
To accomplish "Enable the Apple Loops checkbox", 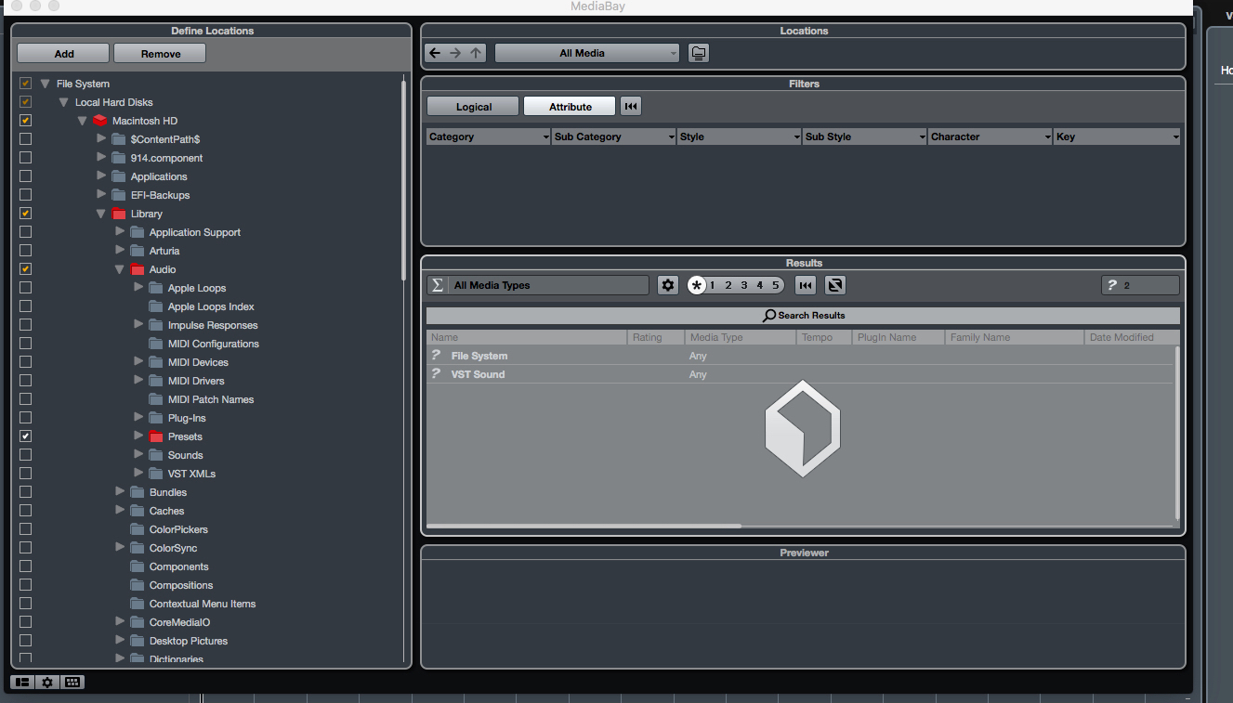I will (25, 288).
